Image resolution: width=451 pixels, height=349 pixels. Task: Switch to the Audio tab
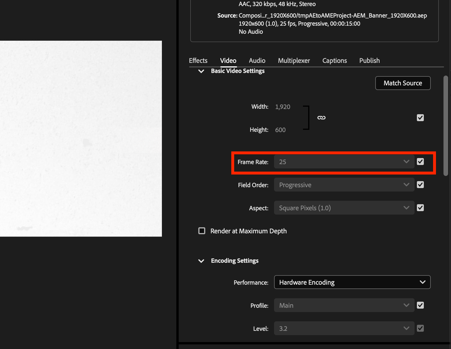pyautogui.click(x=257, y=61)
